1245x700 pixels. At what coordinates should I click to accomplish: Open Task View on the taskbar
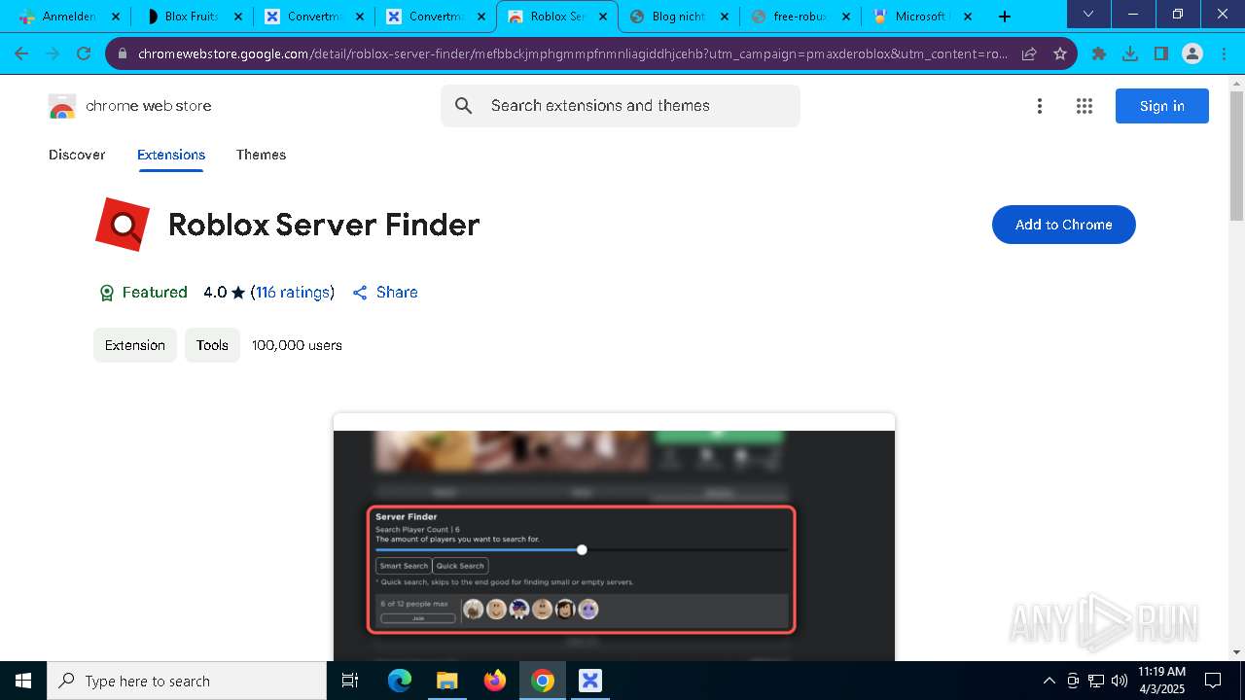(x=350, y=681)
